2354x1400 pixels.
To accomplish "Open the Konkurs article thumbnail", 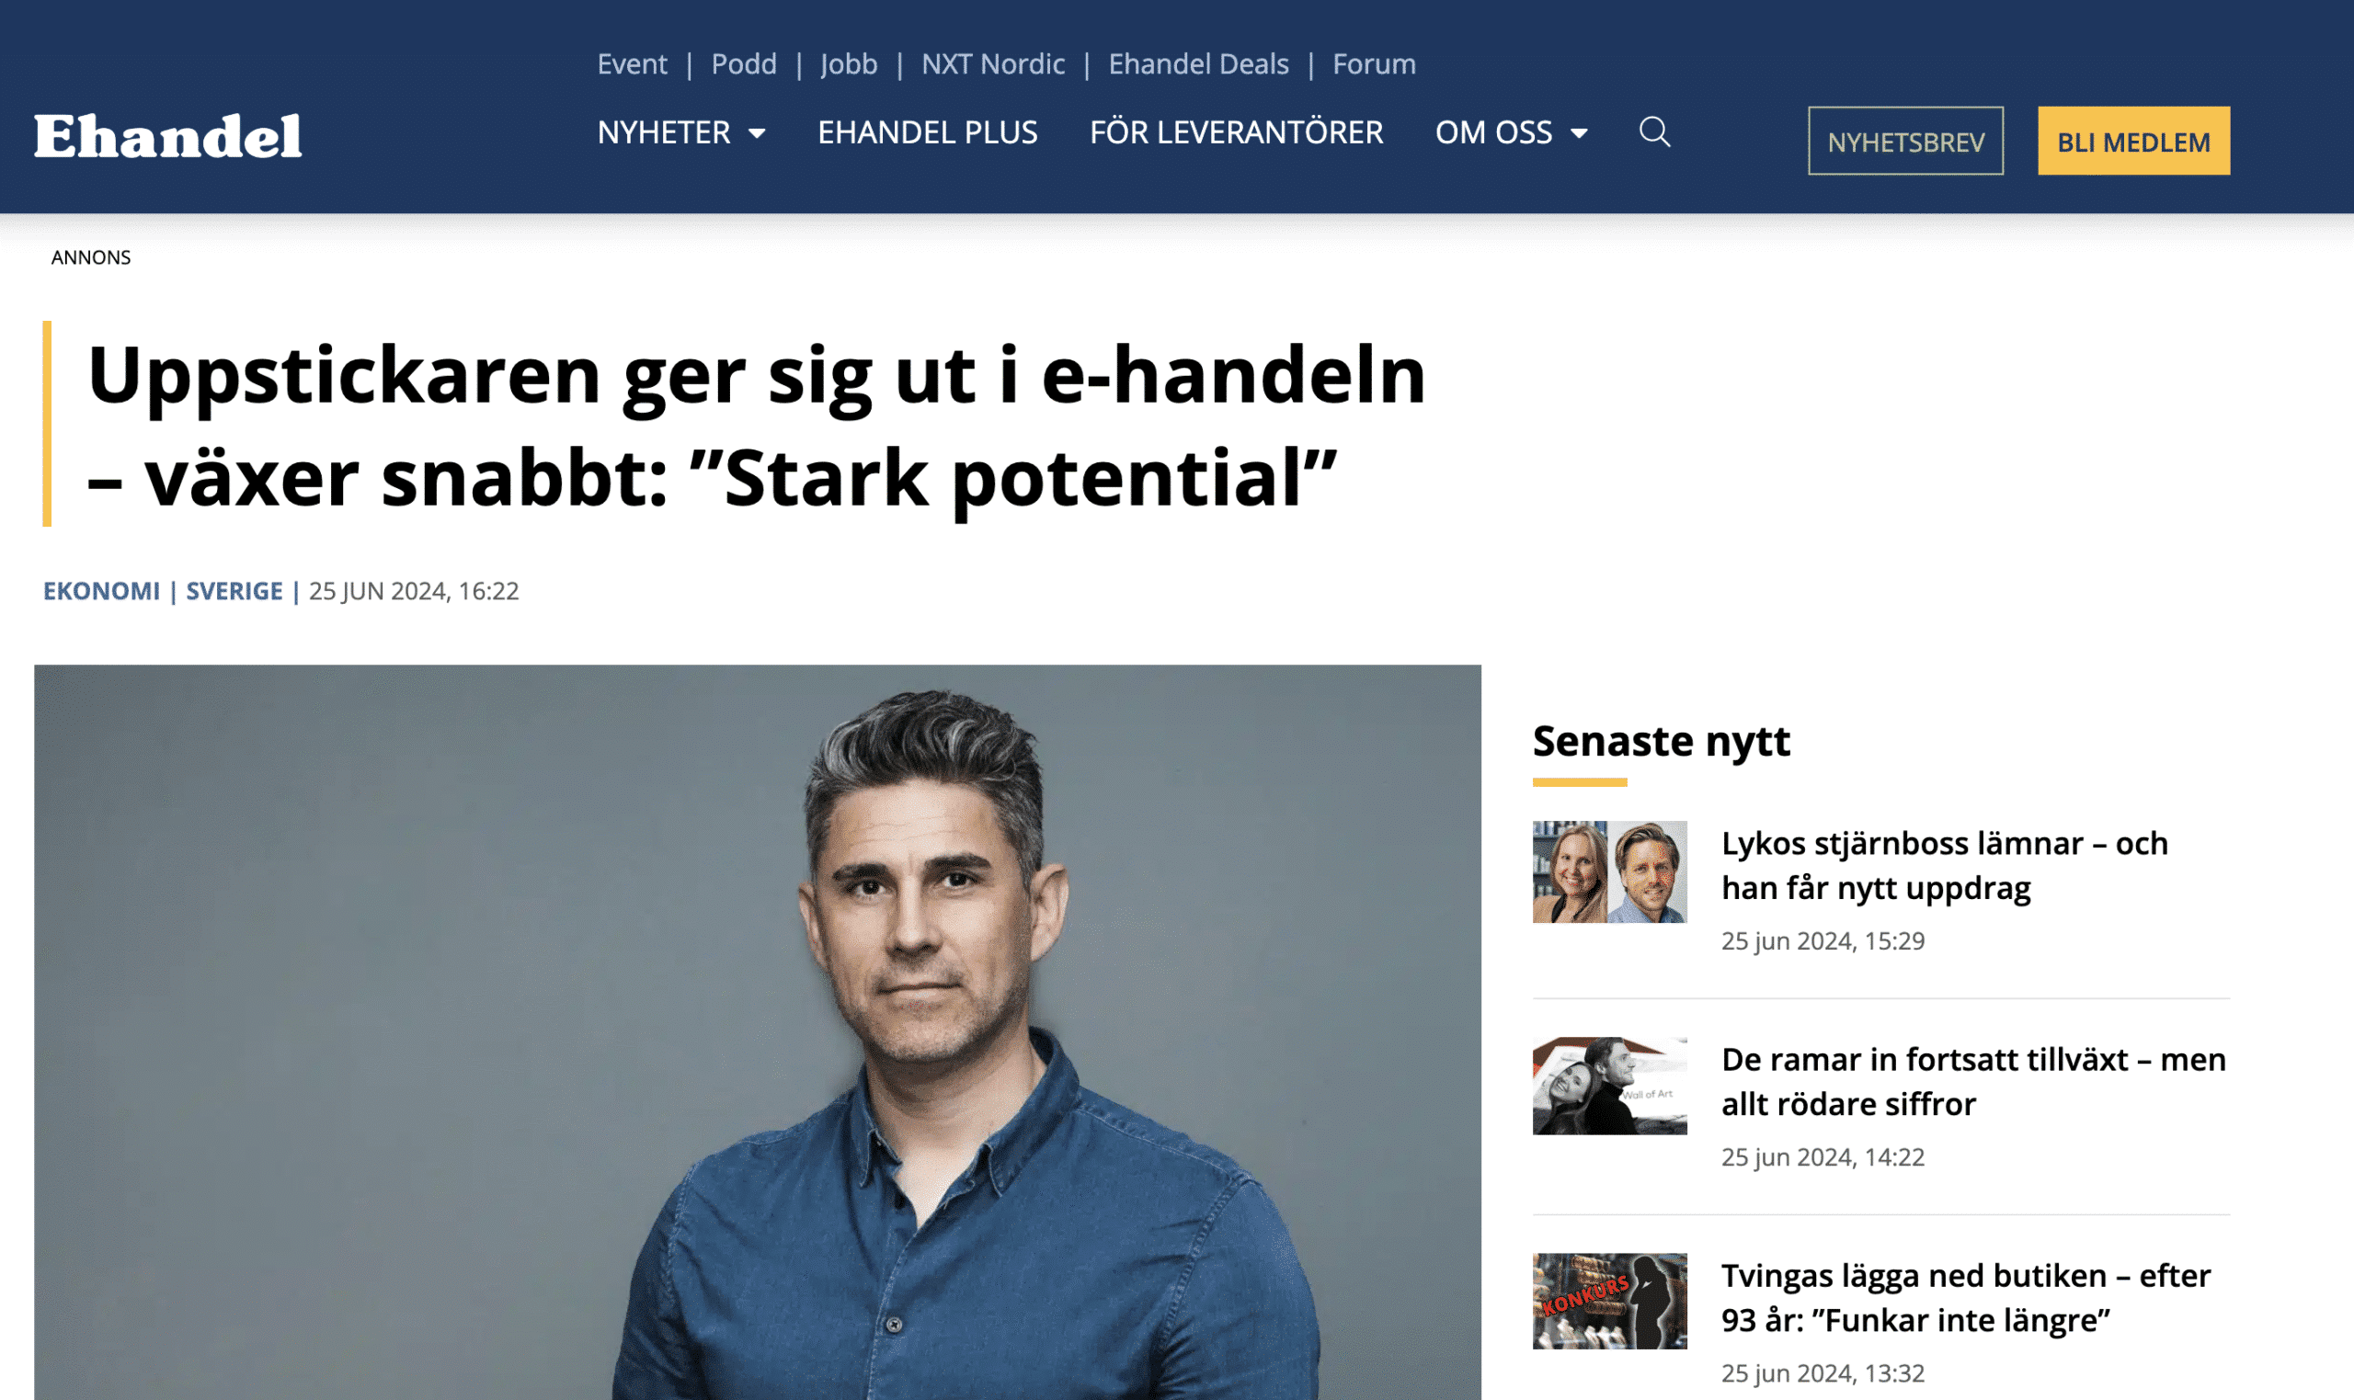I will (x=1609, y=1301).
